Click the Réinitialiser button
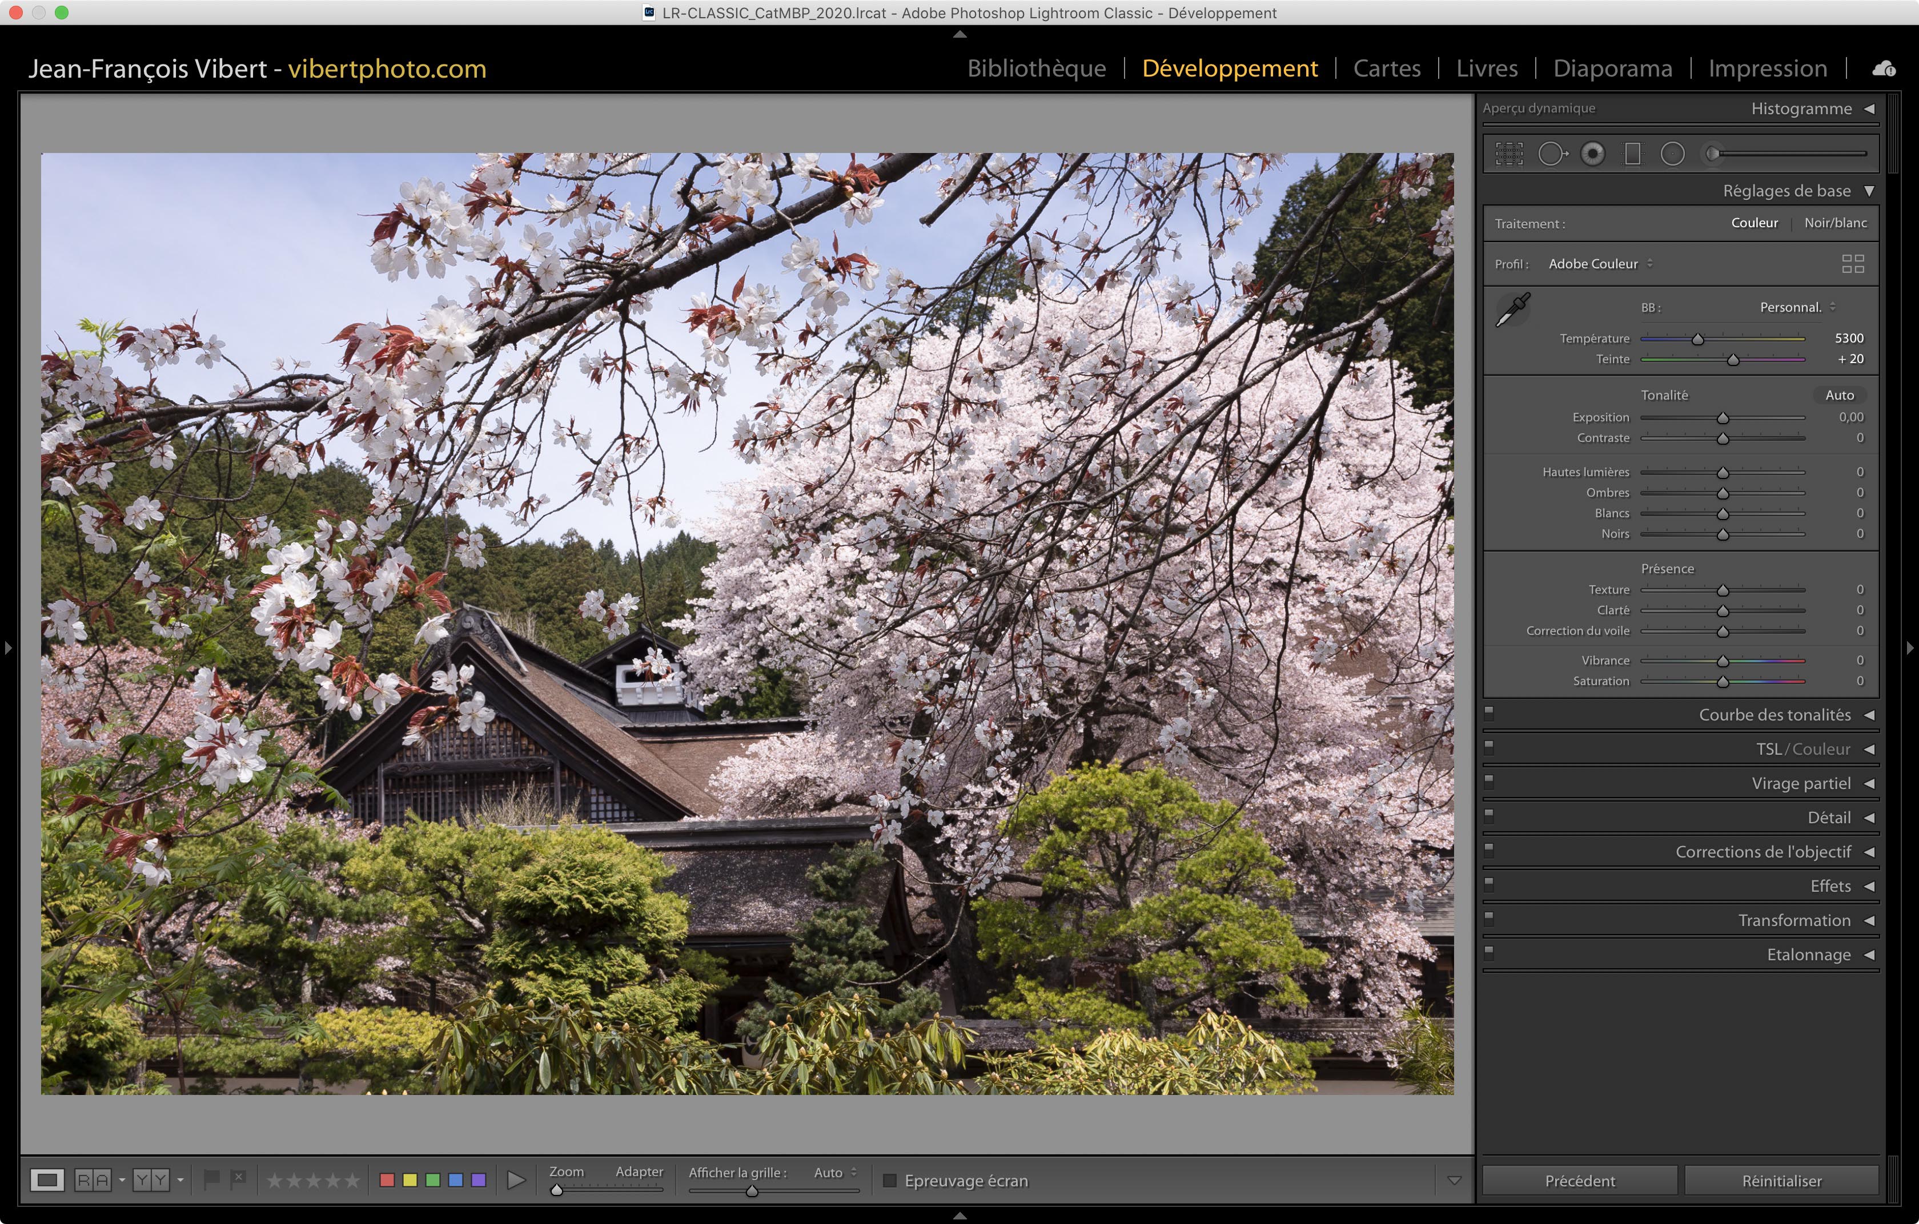The image size is (1919, 1224). pyautogui.click(x=1781, y=1180)
